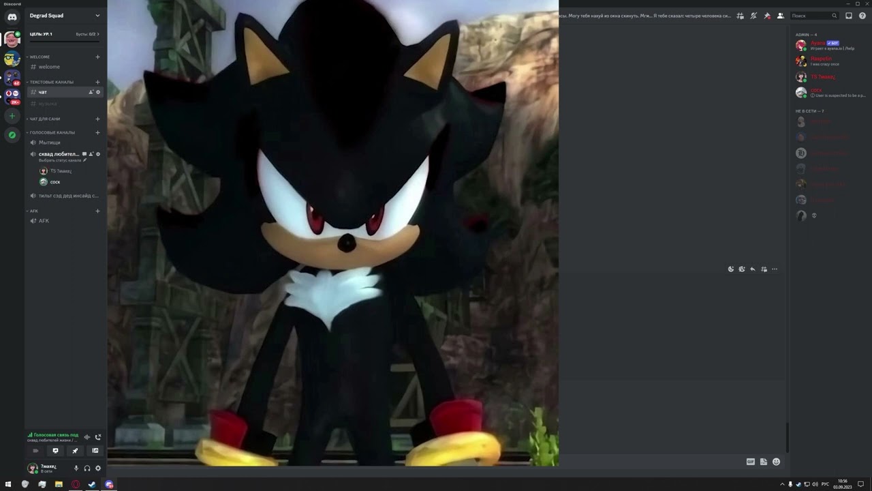The width and height of the screenshot is (872, 491).
Task: Deafen audio with headphones icon
Action: click(87, 468)
